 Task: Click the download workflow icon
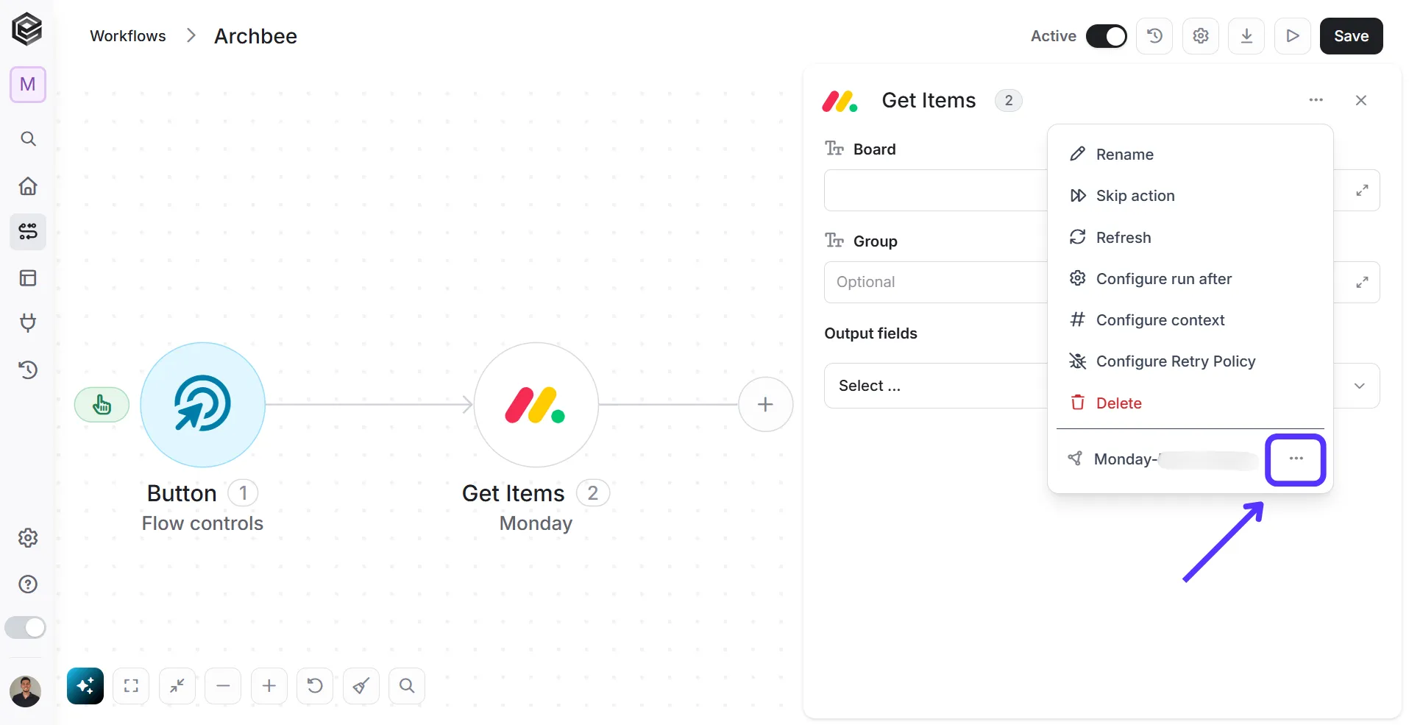coord(1246,36)
